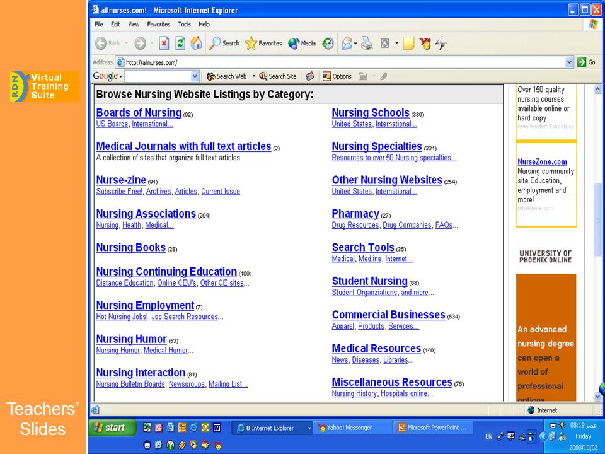Visit the NurseZone.com ad link
The height and width of the screenshot is (454, 605).
coord(542,162)
